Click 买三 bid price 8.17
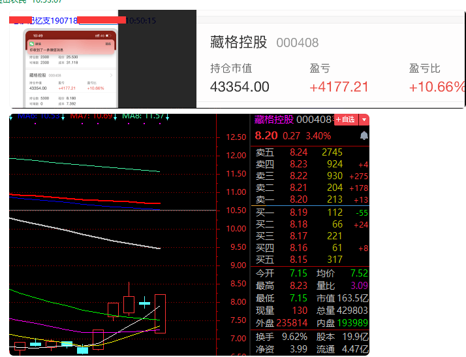Viewport: 466px width, 357px height. coord(299,236)
